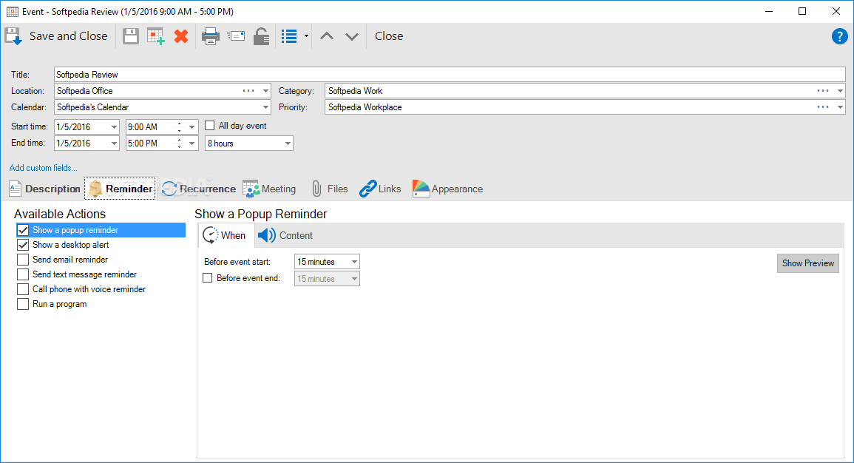This screenshot has height=463, width=854.
Task: Open the 8 hours duration dropdown
Action: tap(288, 143)
